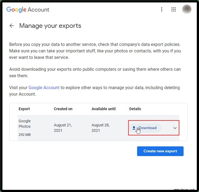Click the Details column header

135,109
